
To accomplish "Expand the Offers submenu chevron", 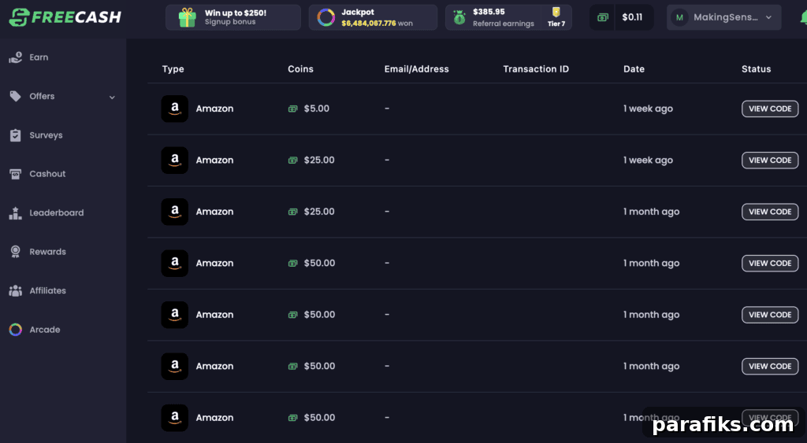I will [112, 97].
